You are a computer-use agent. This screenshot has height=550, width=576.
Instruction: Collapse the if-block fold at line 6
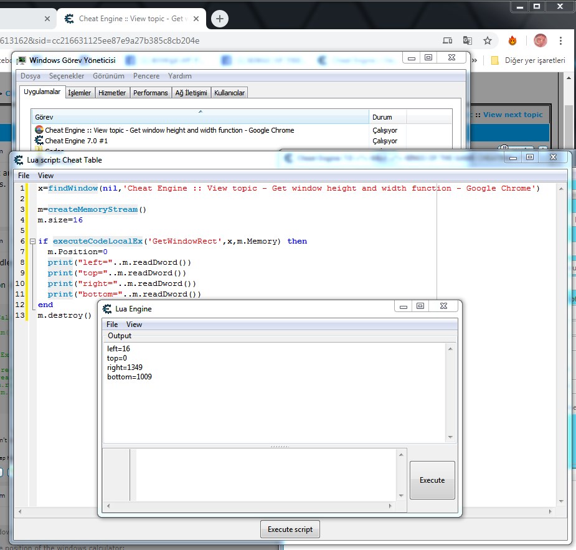pos(31,241)
